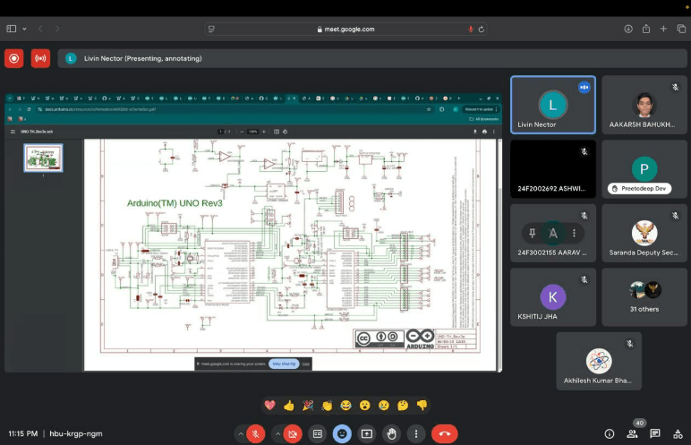Open a new Safari tab

pyautogui.click(x=663, y=29)
